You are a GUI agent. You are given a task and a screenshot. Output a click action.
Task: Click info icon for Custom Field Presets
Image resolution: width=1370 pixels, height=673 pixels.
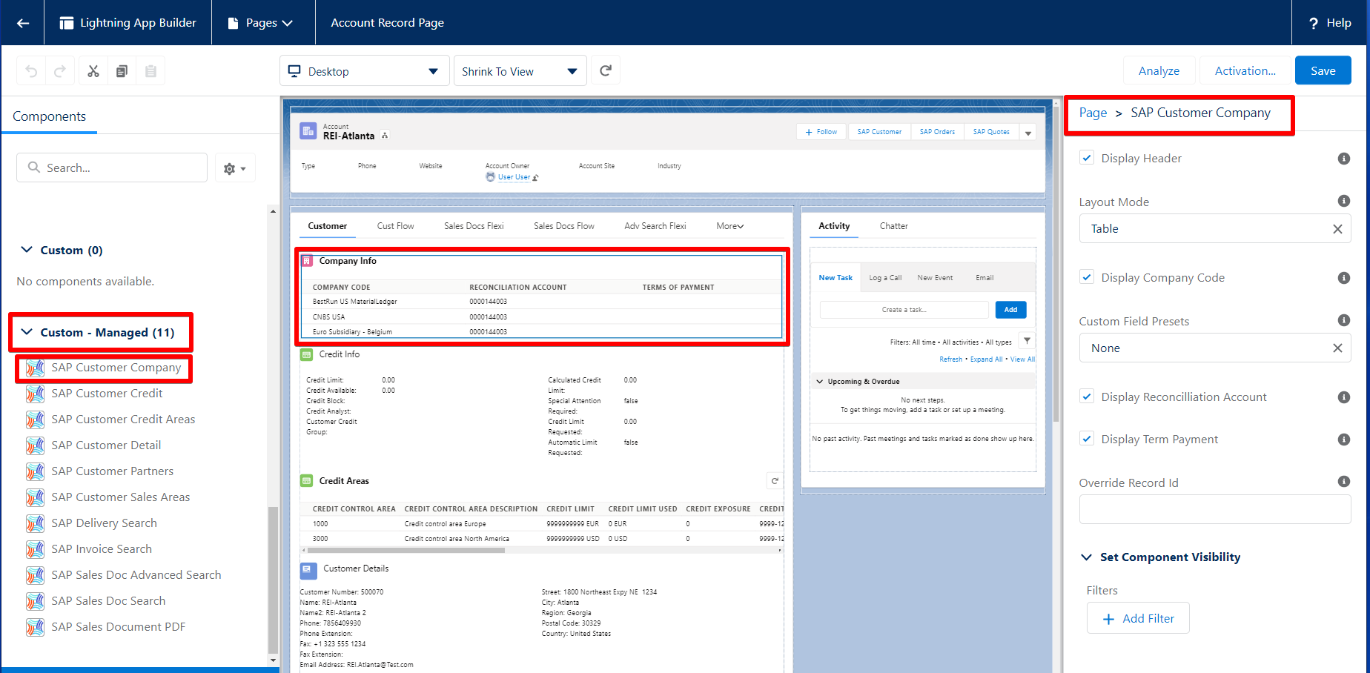click(x=1343, y=320)
